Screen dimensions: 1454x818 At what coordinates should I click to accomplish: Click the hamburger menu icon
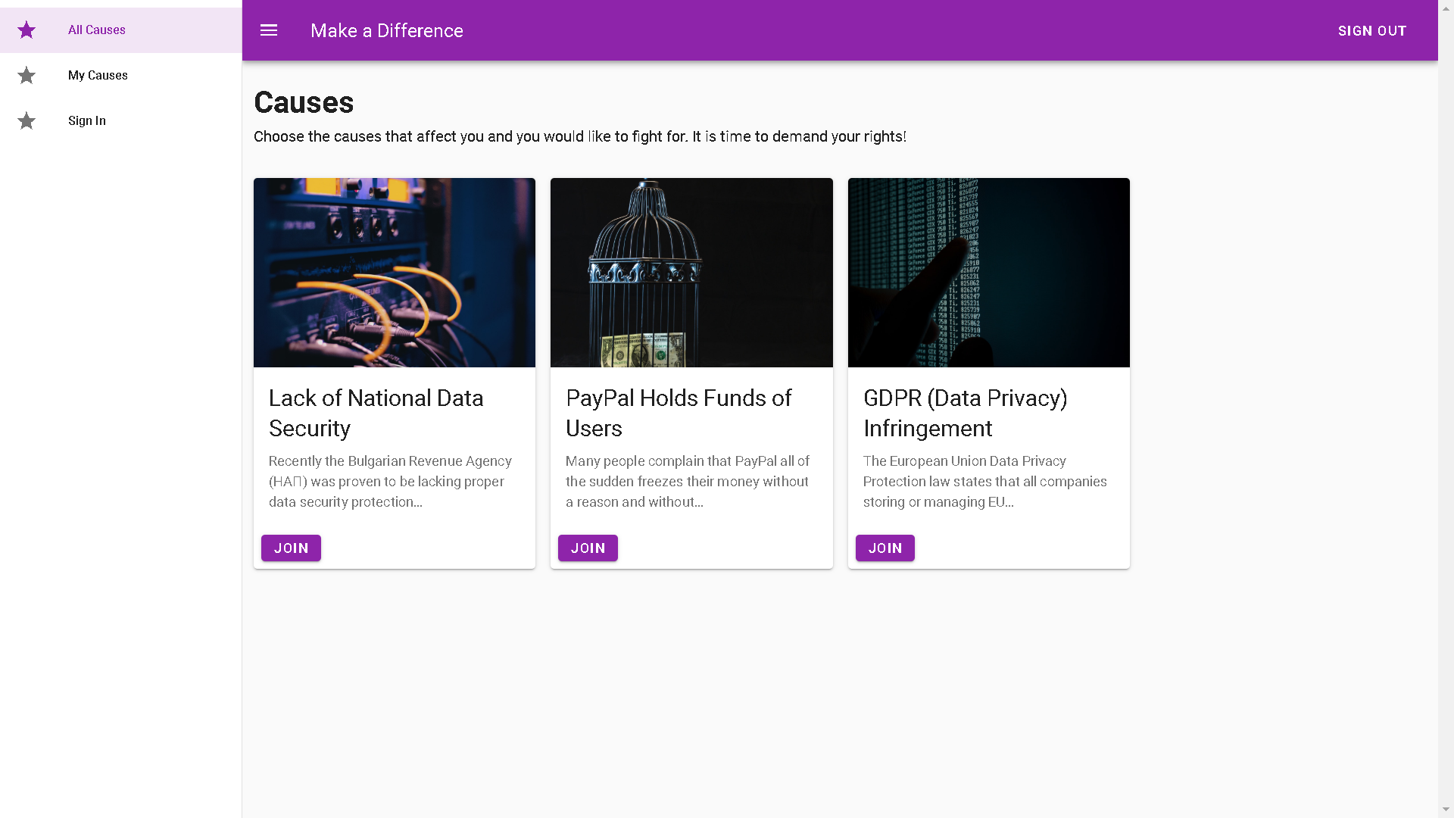(x=269, y=30)
